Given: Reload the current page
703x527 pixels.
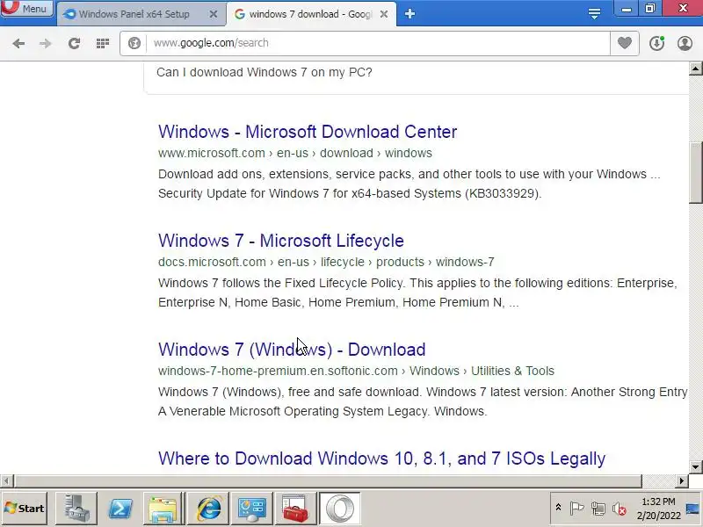Looking at the screenshot, I should (74, 43).
